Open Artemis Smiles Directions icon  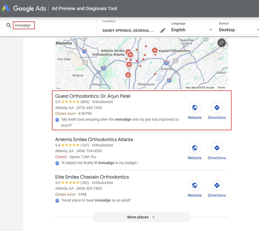pos(217,148)
